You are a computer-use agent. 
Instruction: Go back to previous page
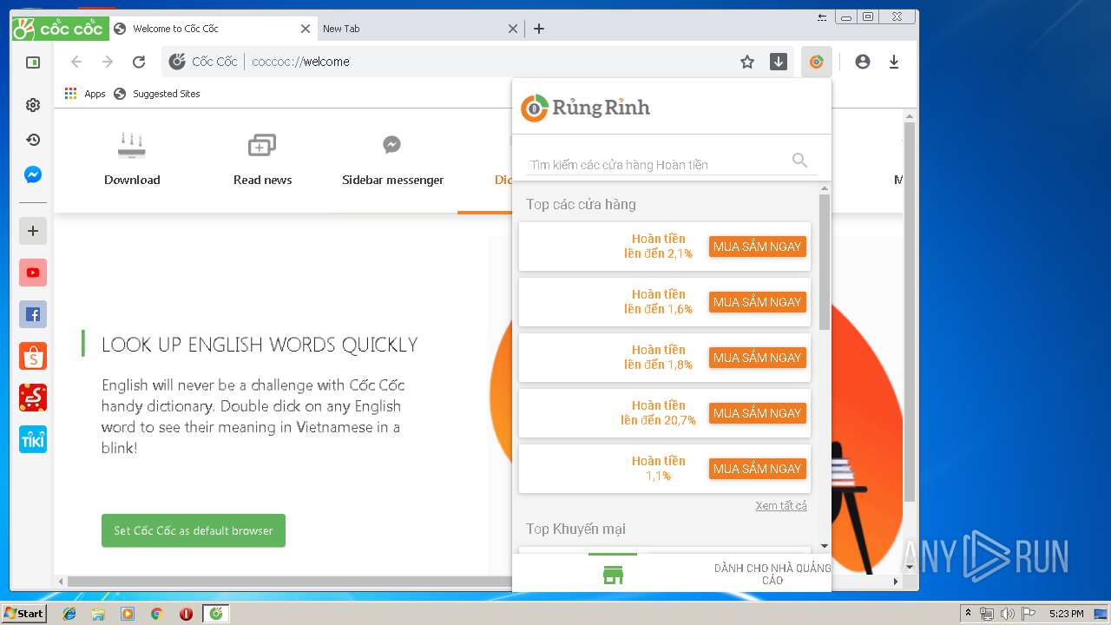pos(76,62)
